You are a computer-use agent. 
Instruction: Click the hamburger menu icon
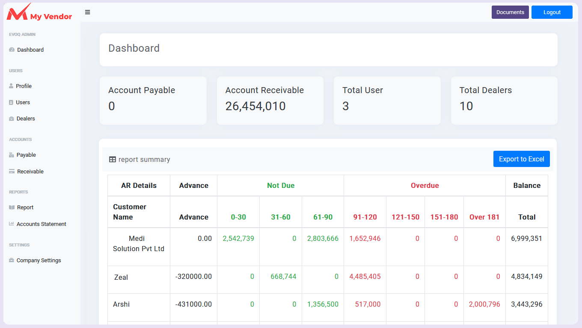pyautogui.click(x=87, y=12)
